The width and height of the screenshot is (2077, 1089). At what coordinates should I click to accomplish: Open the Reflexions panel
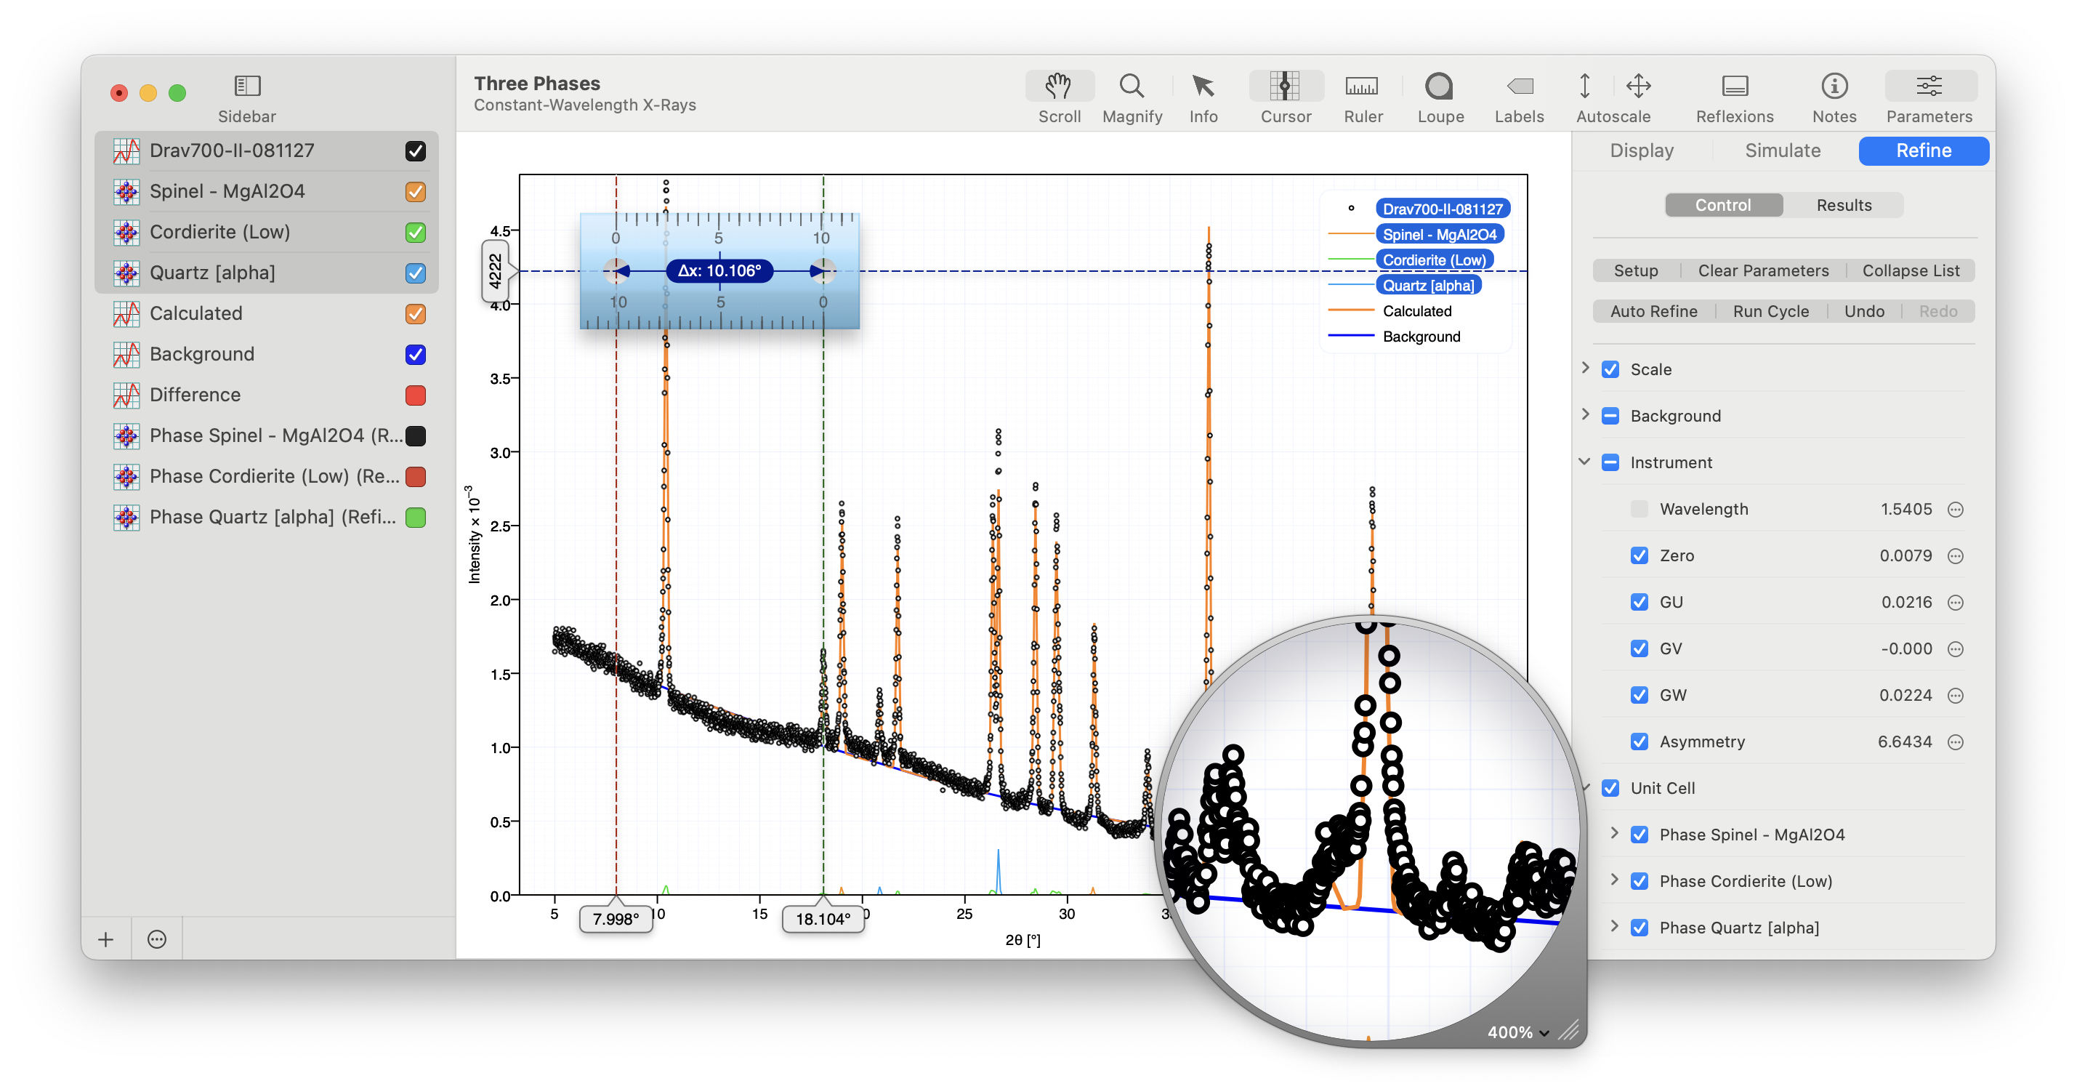click(1734, 86)
